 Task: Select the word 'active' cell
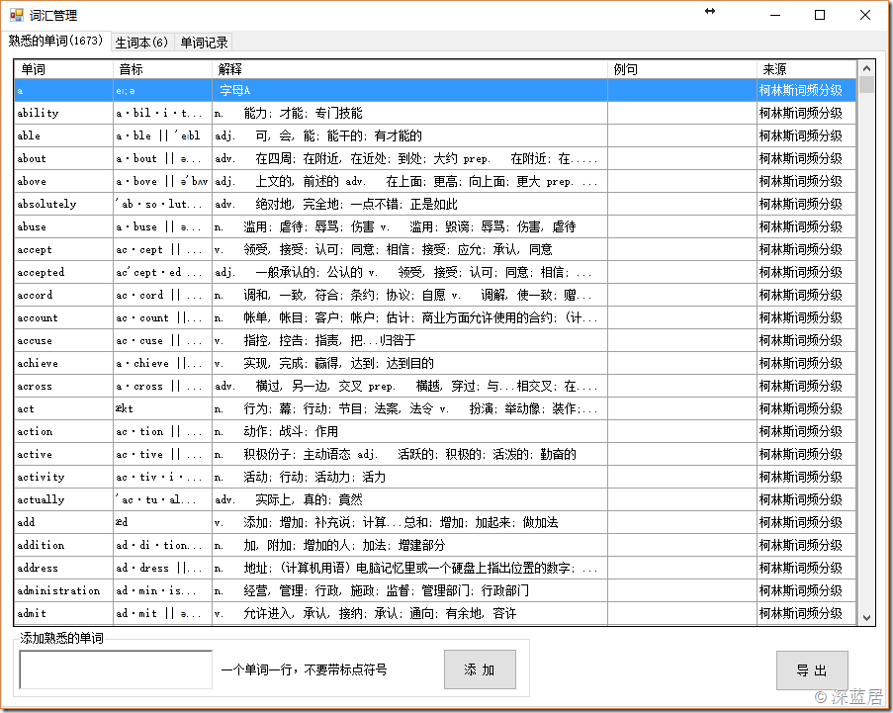[x=63, y=455]
